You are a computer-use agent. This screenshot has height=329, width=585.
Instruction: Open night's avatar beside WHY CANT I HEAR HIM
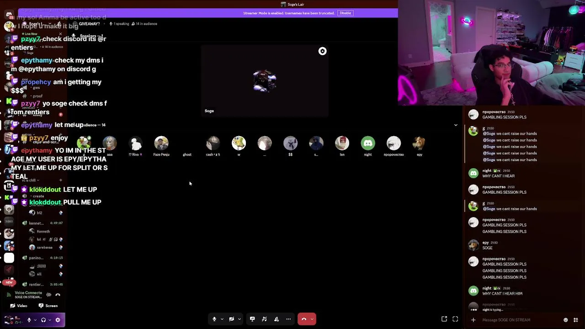tap(473, 291)
